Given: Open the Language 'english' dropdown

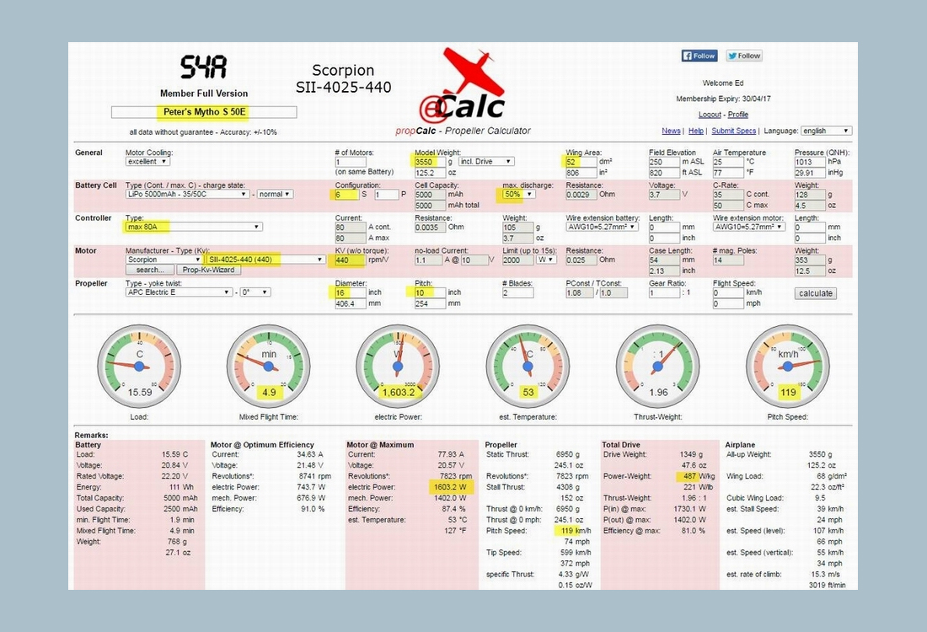Looking at the screenshot, I should [826, 131].
